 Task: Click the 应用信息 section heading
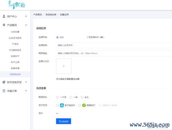tap(41, 28)
